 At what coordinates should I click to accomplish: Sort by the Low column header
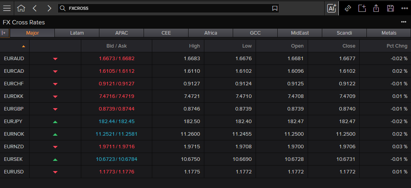coord(230,46)
